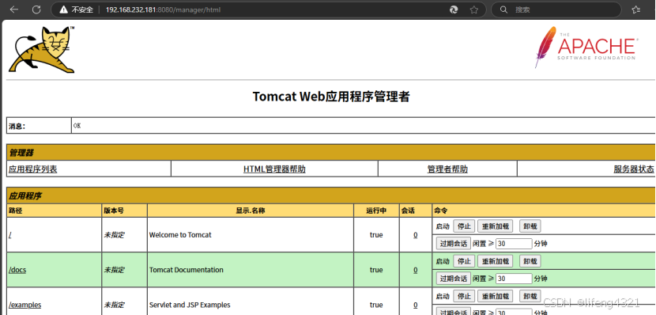
Task: Open the /examples application link
Action: coord(25,305)
